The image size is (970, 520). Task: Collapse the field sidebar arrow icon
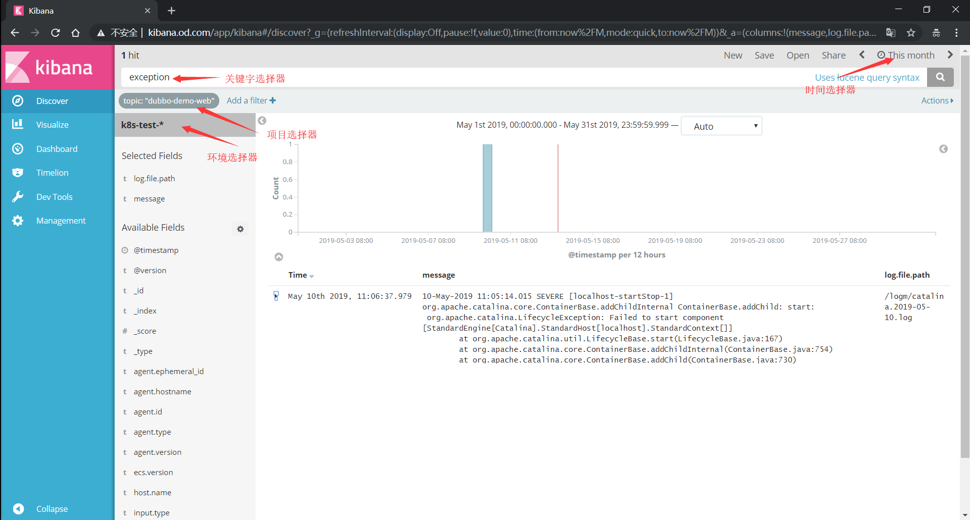point(262,121)
